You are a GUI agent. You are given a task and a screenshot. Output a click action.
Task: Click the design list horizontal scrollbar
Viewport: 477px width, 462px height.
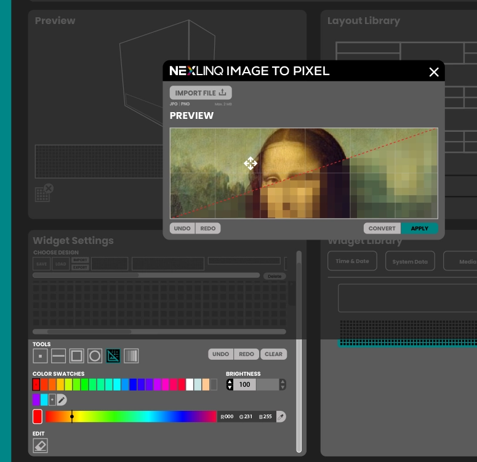(146, 275)
